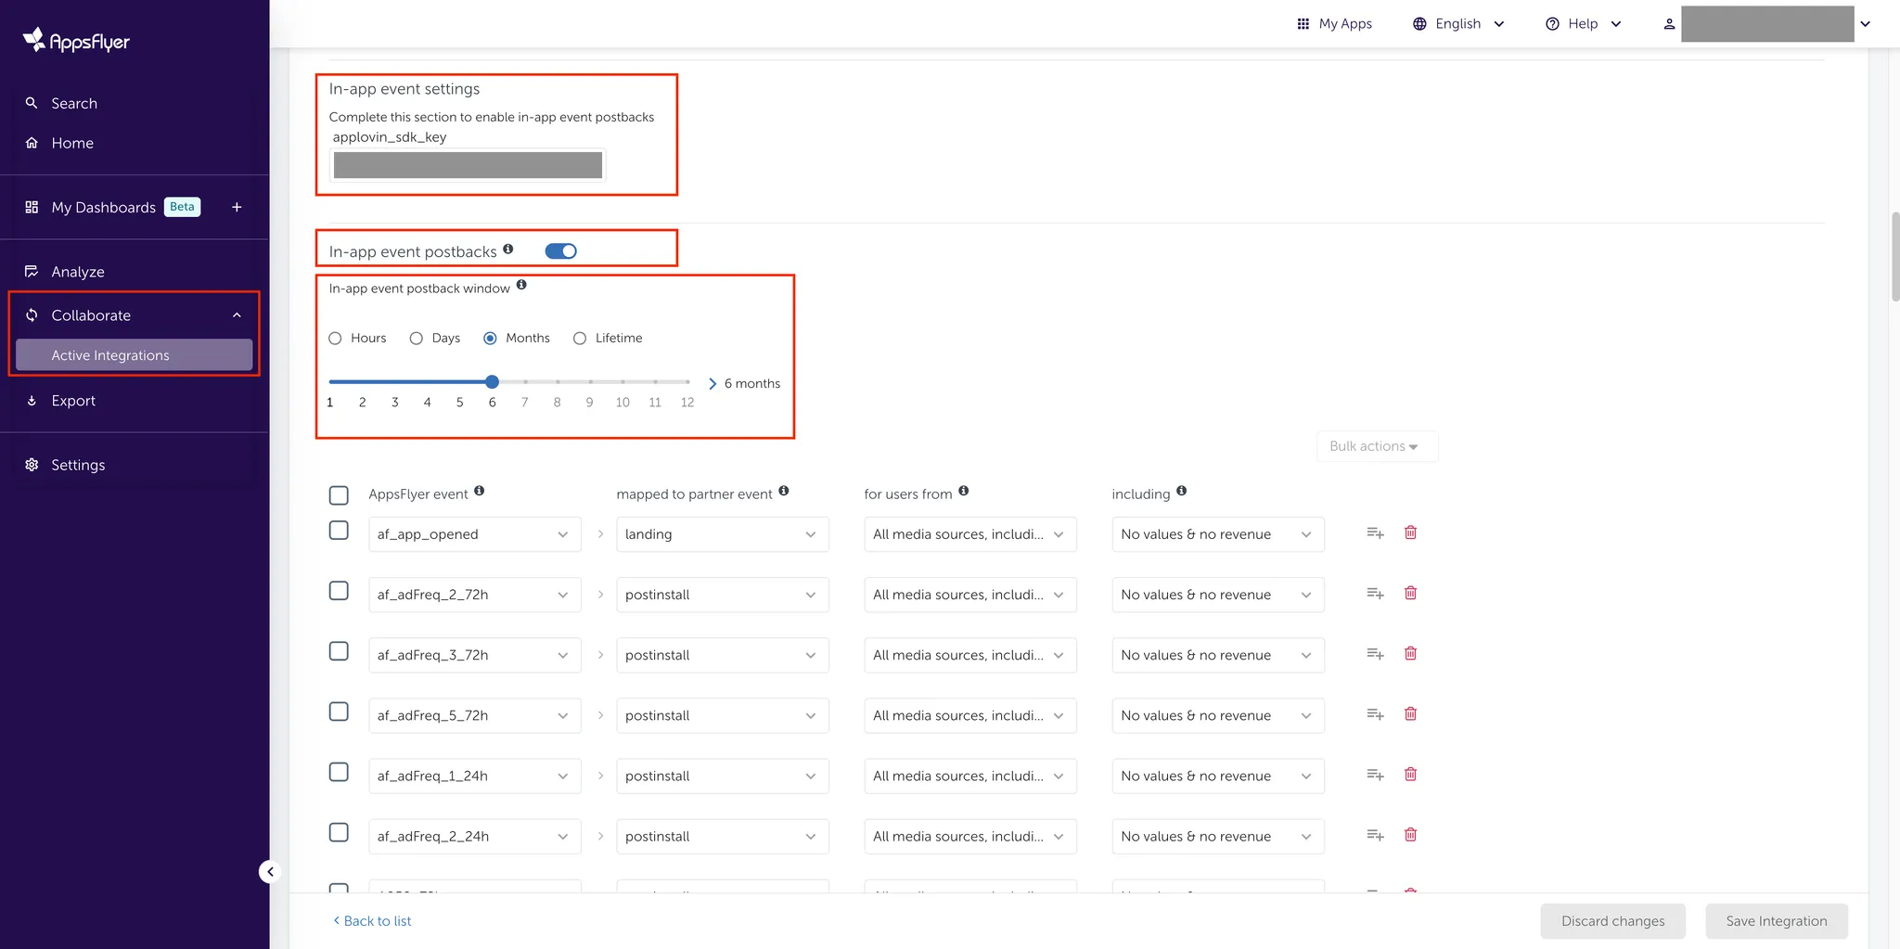Open the af_adFreq_5_72h event dropdown
The image size is (1900, 949).
tap(475, 715)
